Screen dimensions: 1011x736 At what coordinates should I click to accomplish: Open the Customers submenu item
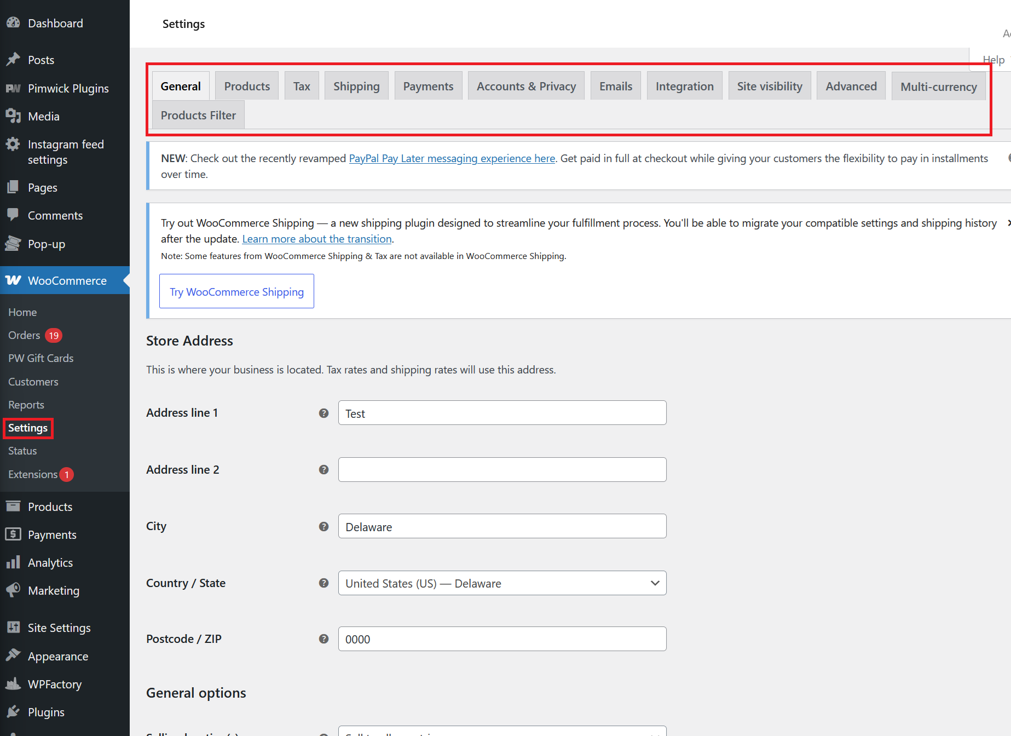coord(33,382)
